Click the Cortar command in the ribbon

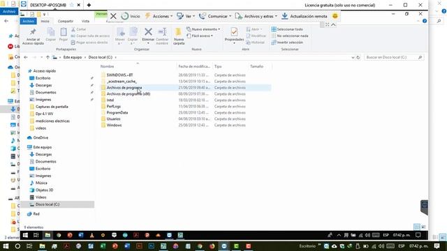[79, 29]
